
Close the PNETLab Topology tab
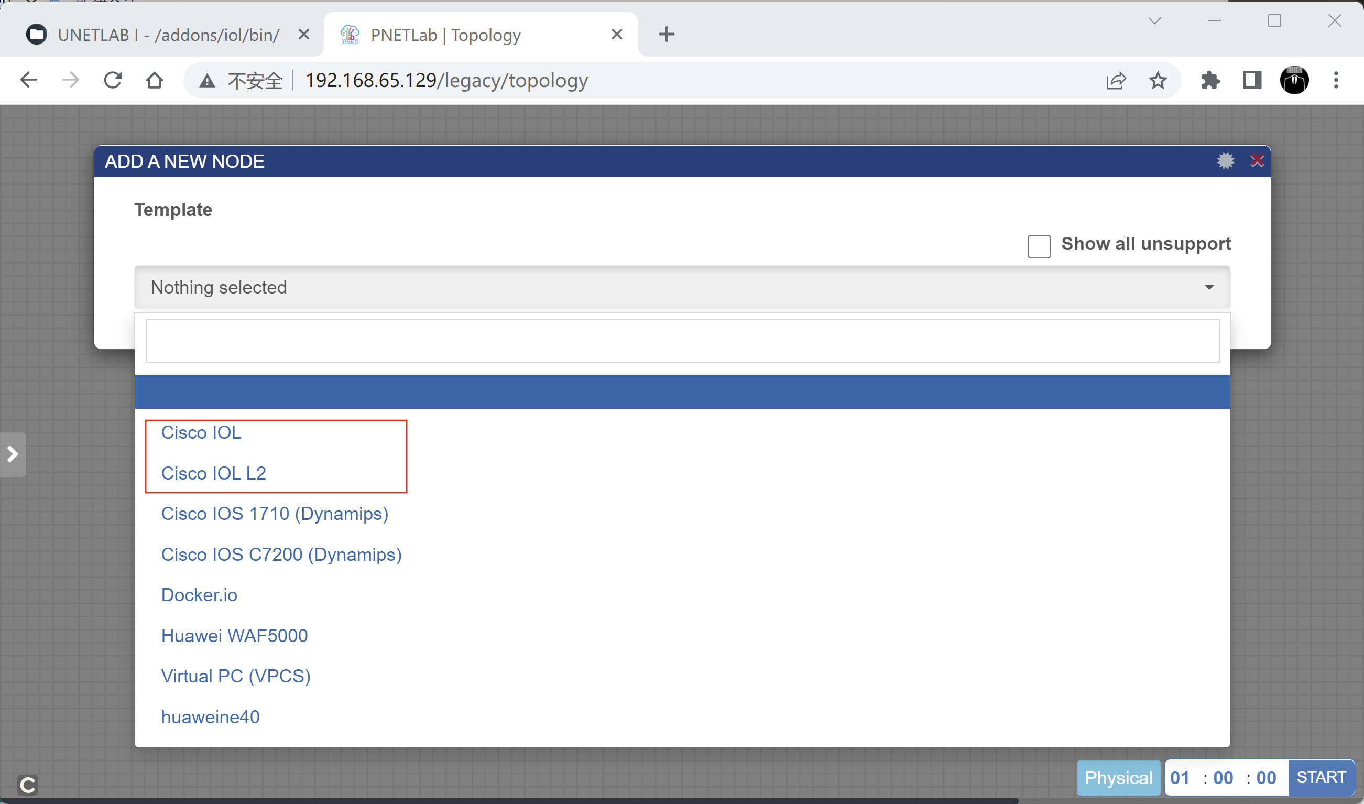pos(617,34)
